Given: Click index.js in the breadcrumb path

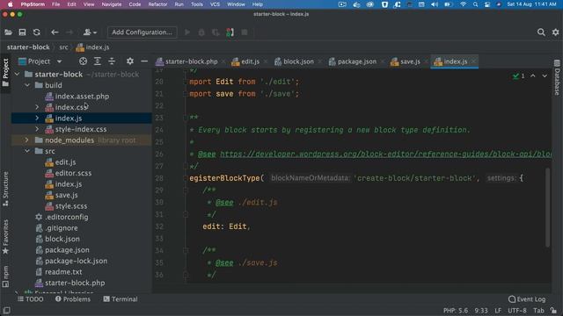Looking at the screenshot, I should coord(93,47).
